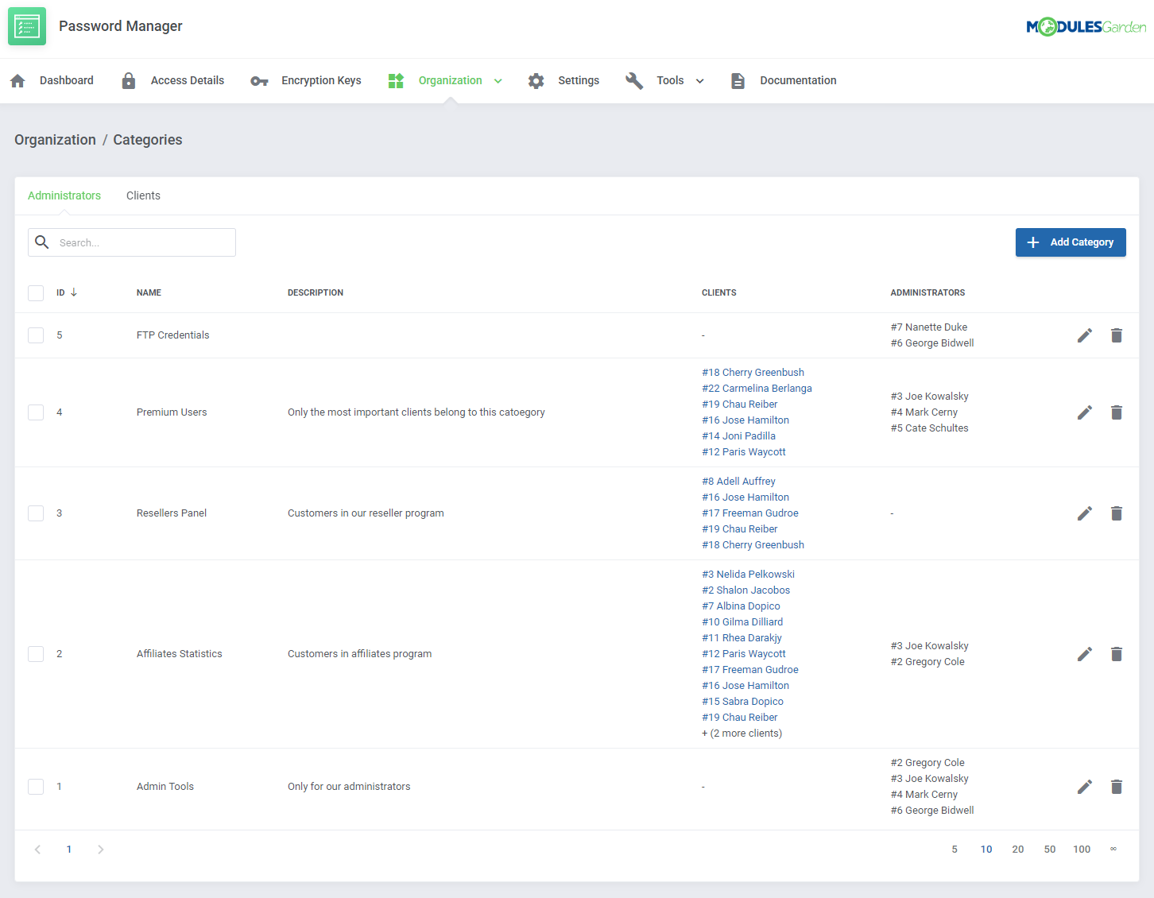
Task: Click the Dashboard home icon
Action: (17, 81)
